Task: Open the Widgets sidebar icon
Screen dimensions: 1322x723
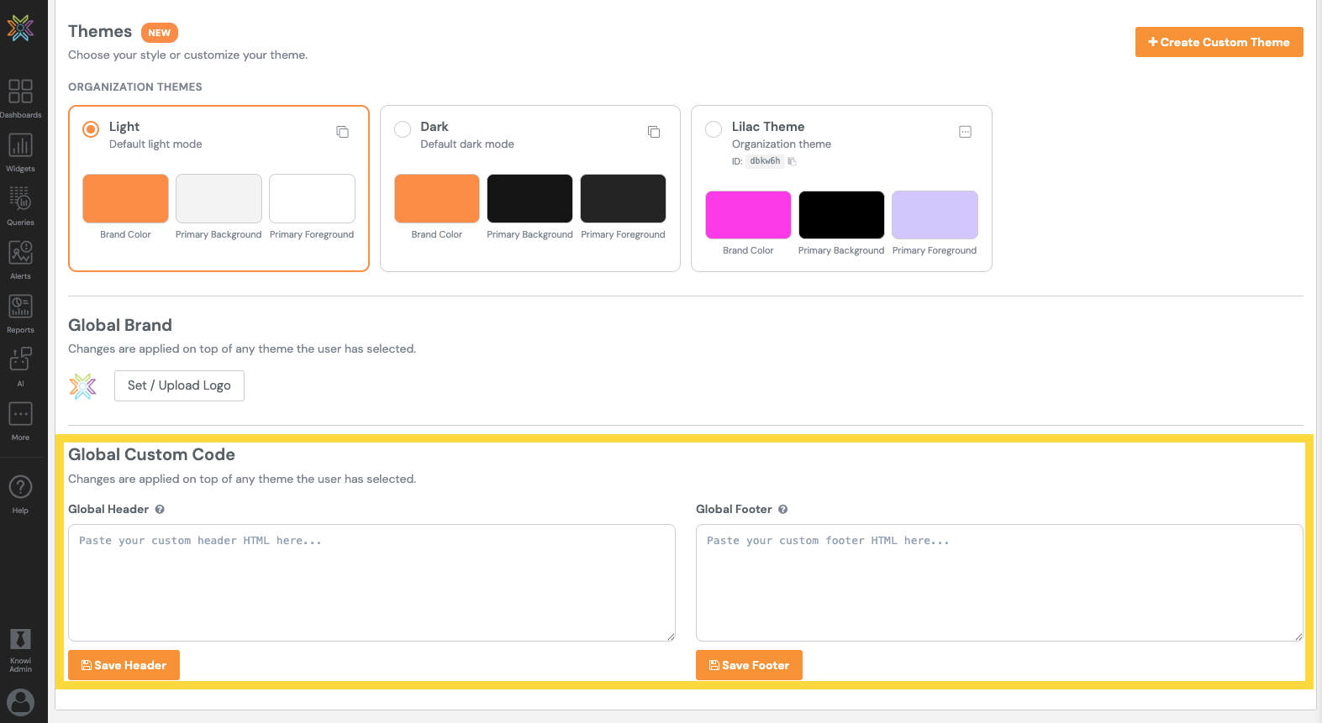Action: click(20, 145)
